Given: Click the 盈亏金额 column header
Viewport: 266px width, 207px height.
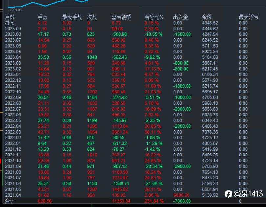Looking at the screenshot, I should [x=121, y=17].
